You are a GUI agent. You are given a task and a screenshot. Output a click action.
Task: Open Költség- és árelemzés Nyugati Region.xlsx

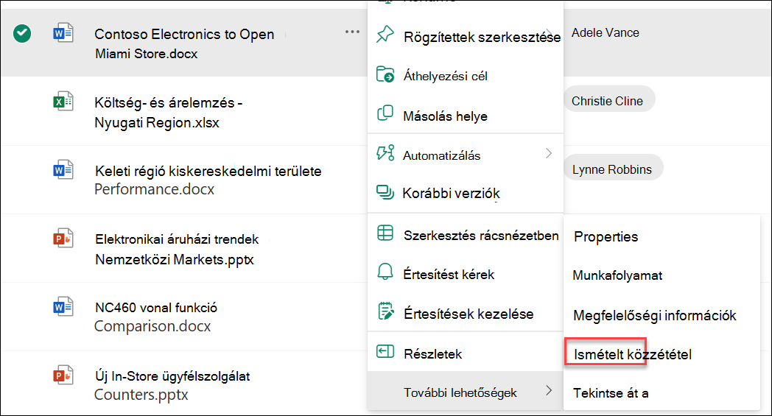click(x=169, y=112)
